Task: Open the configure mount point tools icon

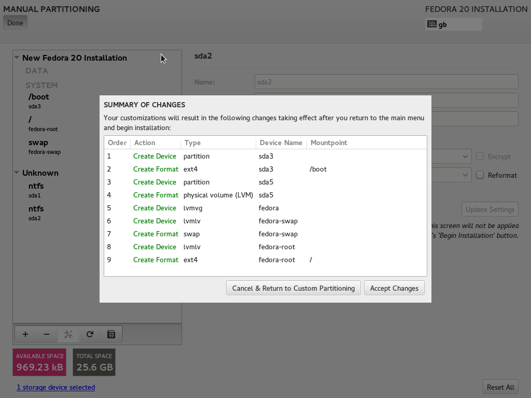Action: pyautogui.click(x=68, y=334)
